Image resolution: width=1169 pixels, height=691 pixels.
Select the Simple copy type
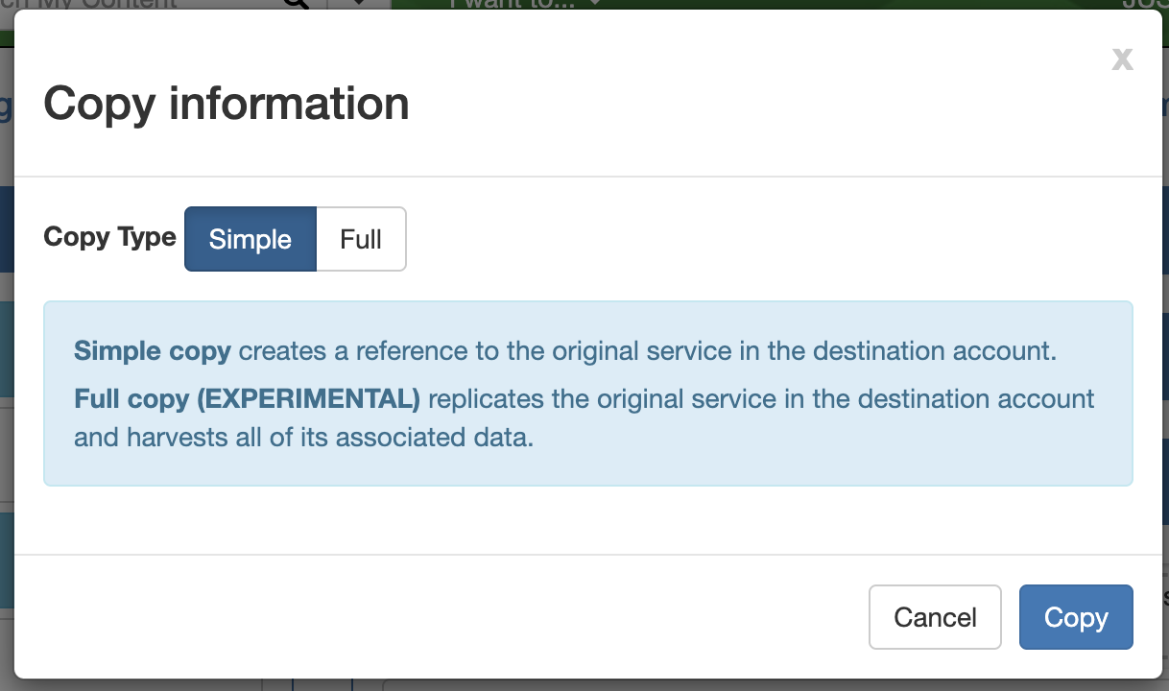click(250, 239)
